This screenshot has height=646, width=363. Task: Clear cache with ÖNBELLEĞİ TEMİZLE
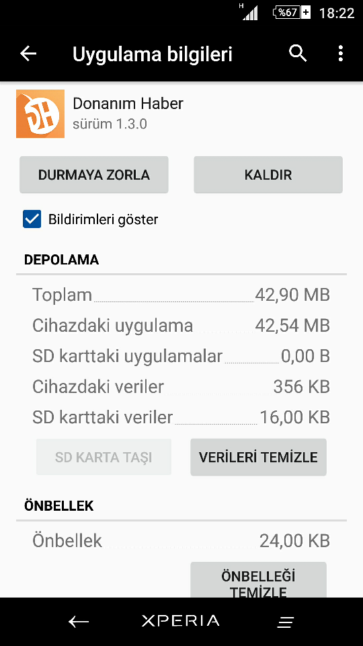(258, 580)
